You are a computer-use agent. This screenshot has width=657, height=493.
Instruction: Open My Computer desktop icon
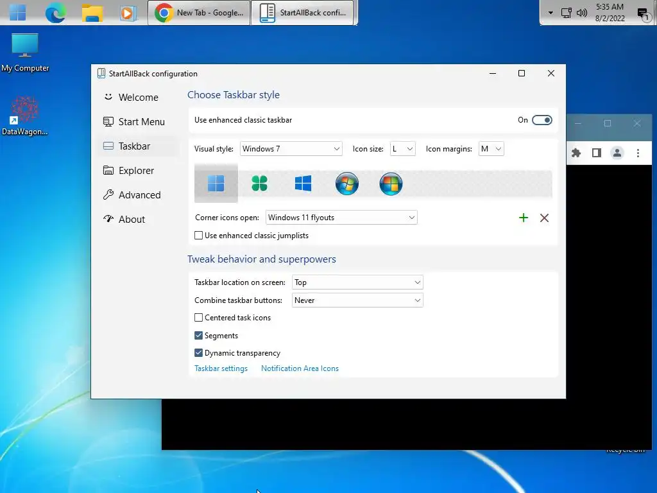tap(25, 53)
